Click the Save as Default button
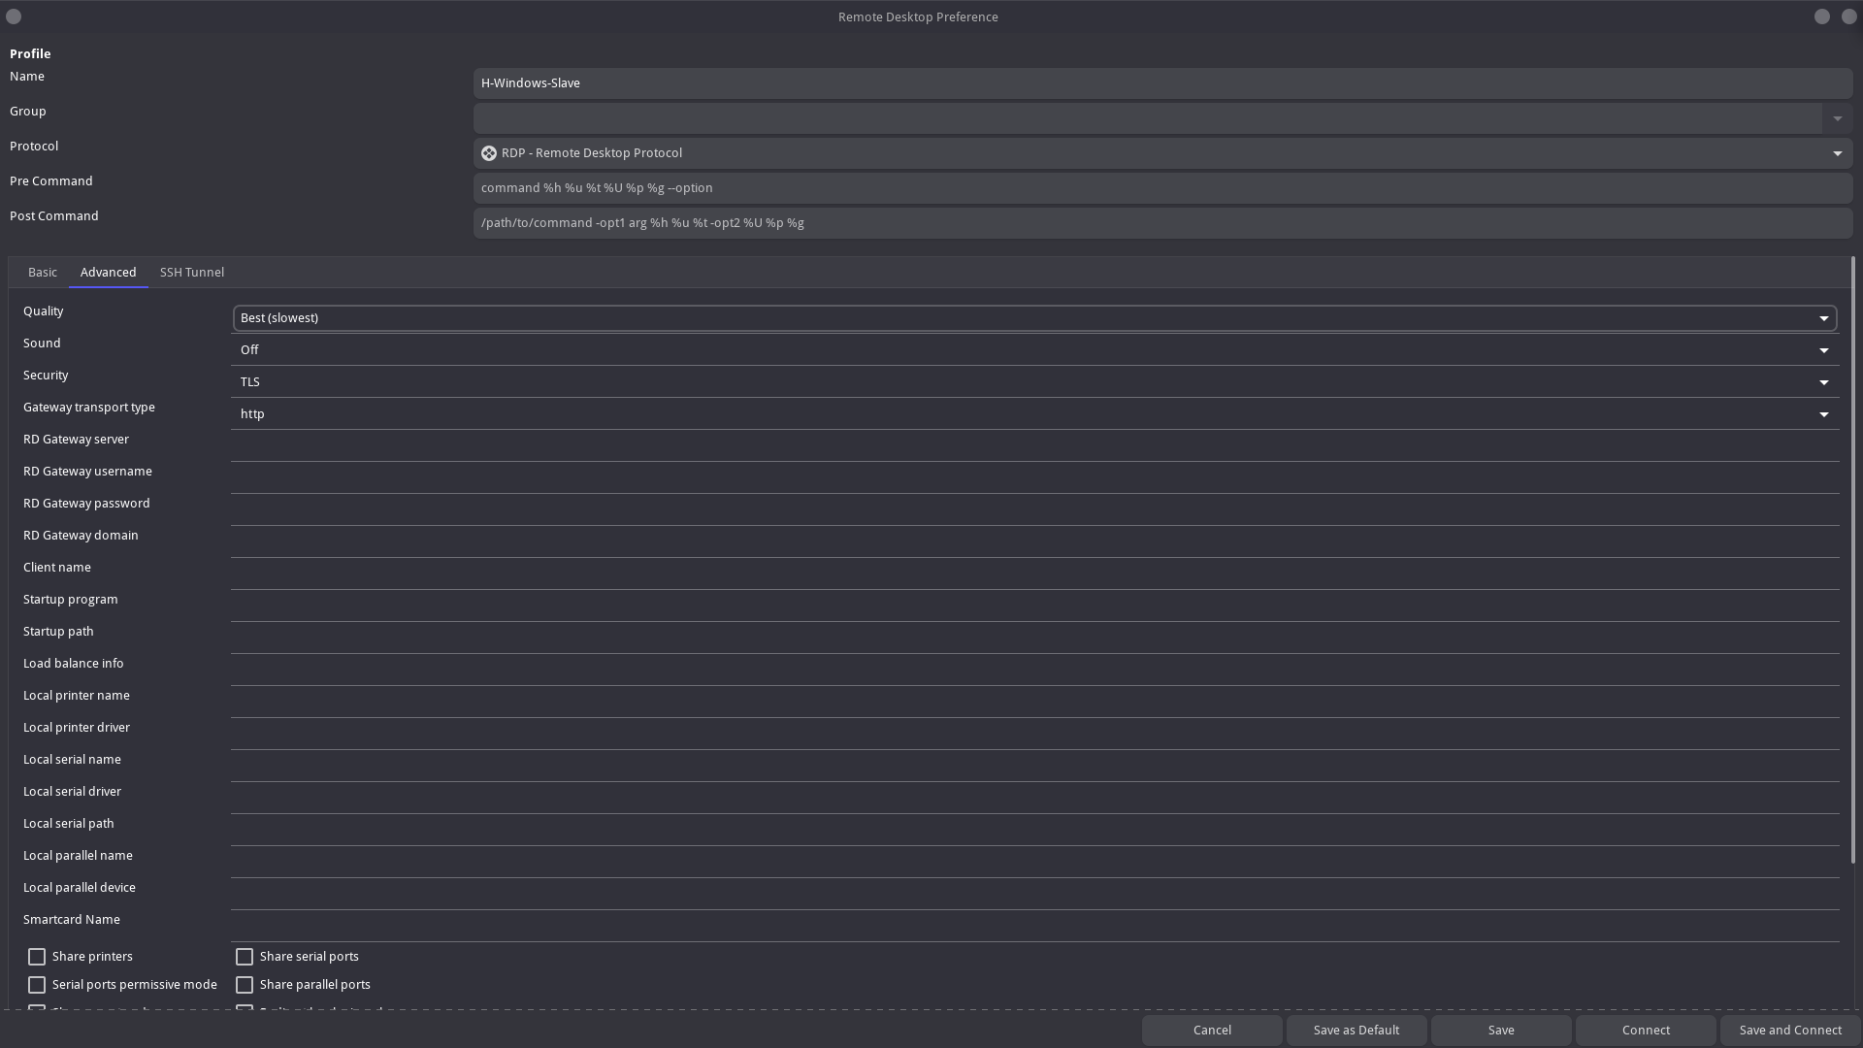The height and width of the screenshot is (1048, 1863). pyautogui.click(x=1356, y=1031)
